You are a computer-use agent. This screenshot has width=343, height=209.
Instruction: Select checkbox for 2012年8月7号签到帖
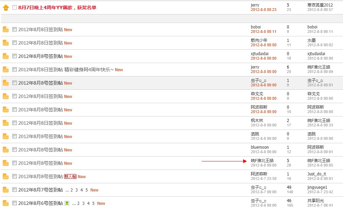point(14,189)
